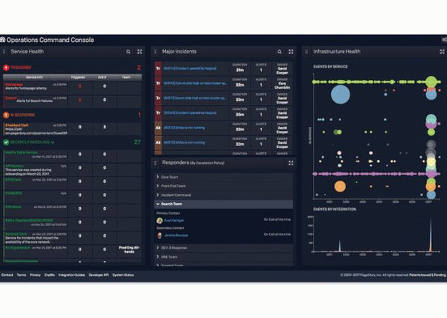This screenshot has height=318, width=447.
Task: Open the System Status footer link
Action: click(123, 275)
